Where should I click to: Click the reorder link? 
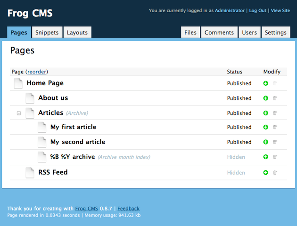coord(37,72)
